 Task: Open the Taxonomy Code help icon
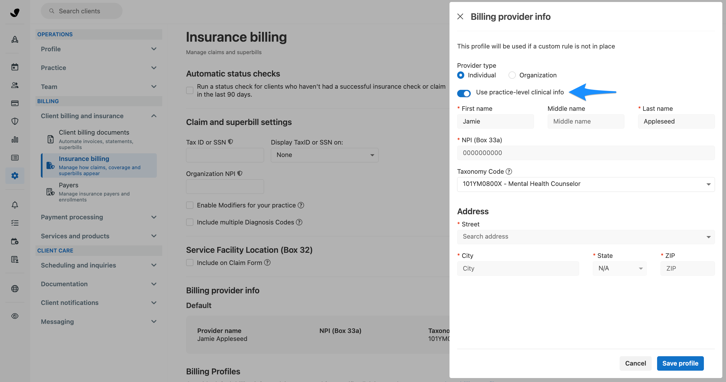tap(509, 171)
